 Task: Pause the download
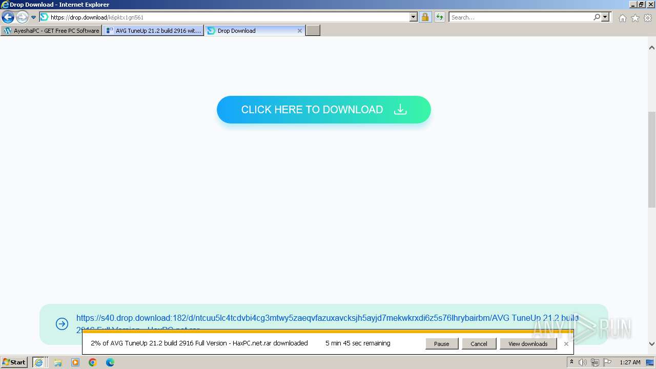(x=442, y=344)
